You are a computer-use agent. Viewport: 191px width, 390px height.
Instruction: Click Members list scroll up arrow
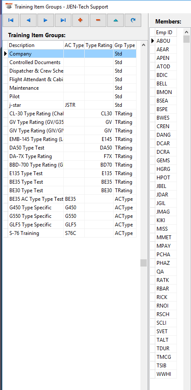coord(186,32)
